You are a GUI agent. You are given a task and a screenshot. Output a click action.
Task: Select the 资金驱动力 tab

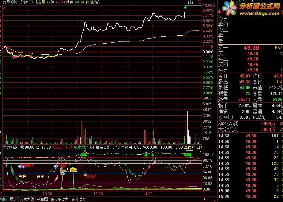click(59, 199)
